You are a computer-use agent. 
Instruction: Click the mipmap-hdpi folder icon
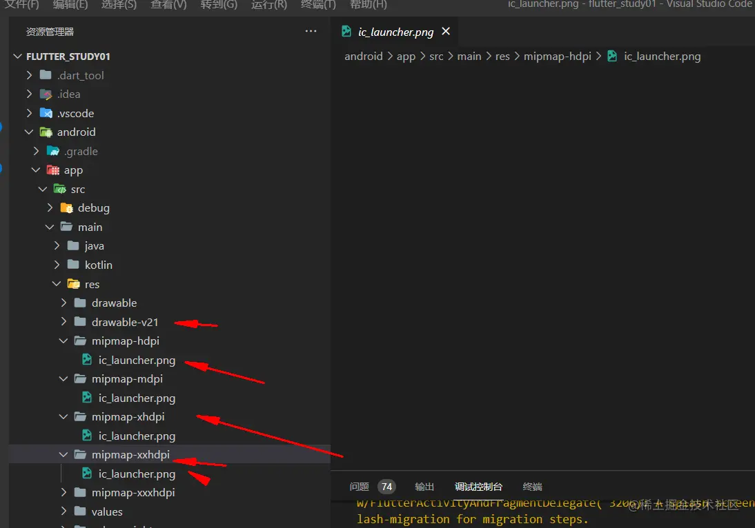[81, 341]
